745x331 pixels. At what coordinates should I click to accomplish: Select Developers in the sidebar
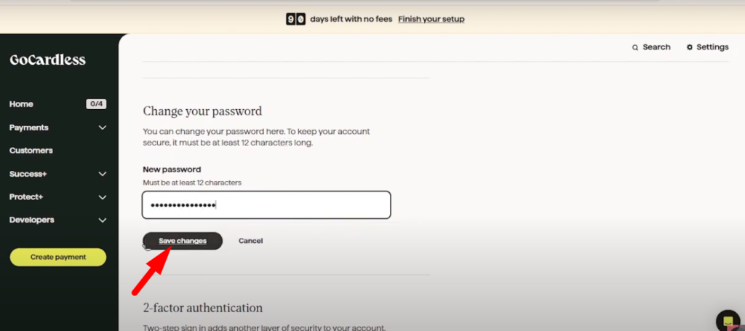[32, 220]
